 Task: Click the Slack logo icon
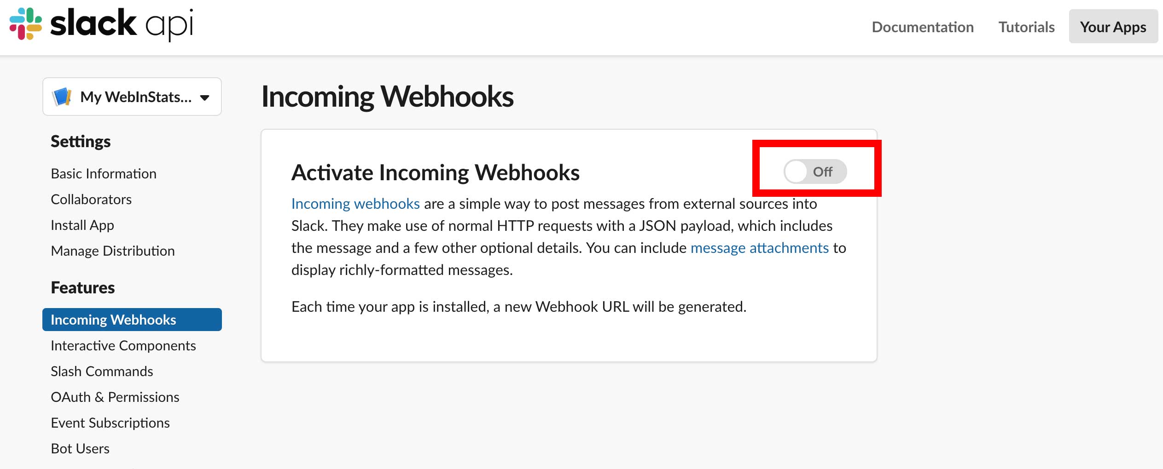(26, 24)
